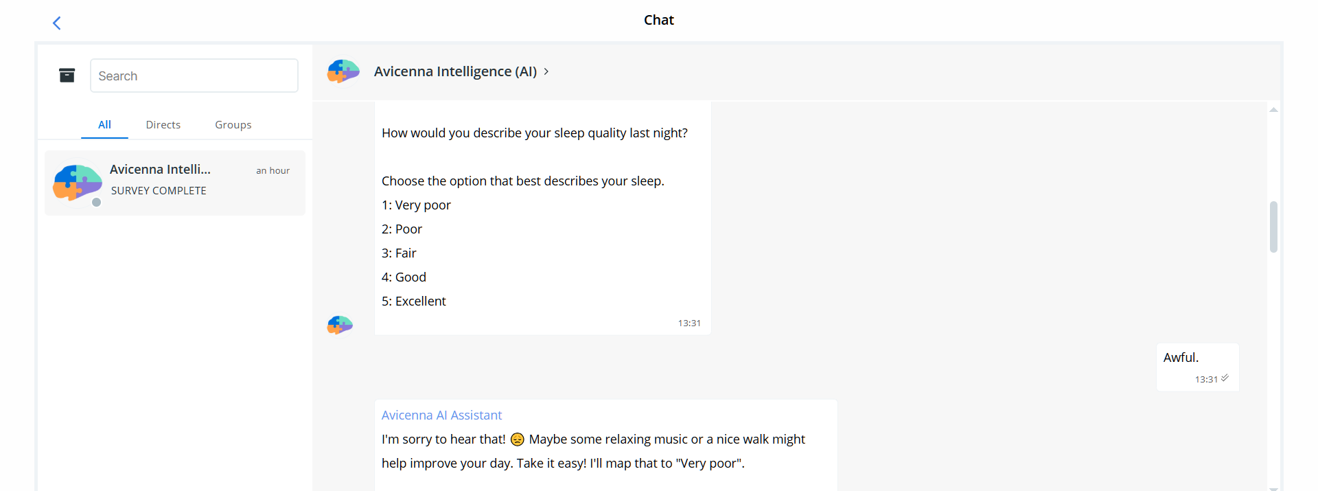
Task: Click the "Awful." sent message bubble
Action: point(1198,367)
